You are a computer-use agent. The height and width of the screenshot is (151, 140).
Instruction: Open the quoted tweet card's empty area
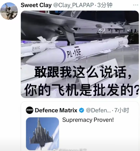[x=99, y=137]
